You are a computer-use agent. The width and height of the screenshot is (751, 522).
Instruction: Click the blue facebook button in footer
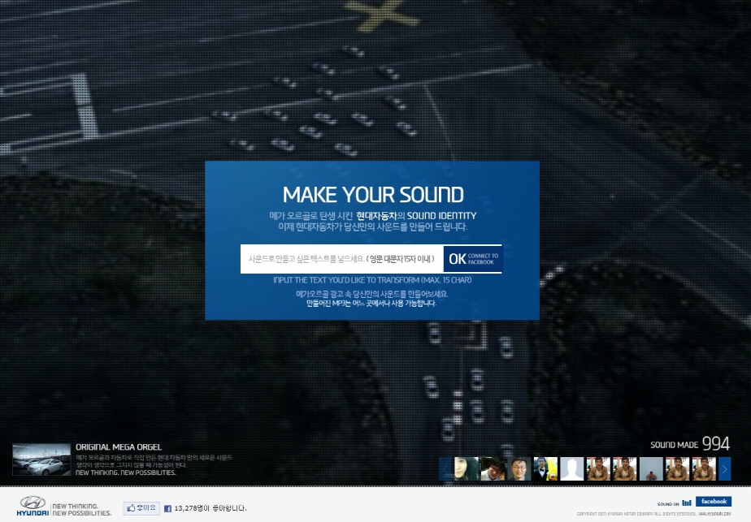coord(714,502)
